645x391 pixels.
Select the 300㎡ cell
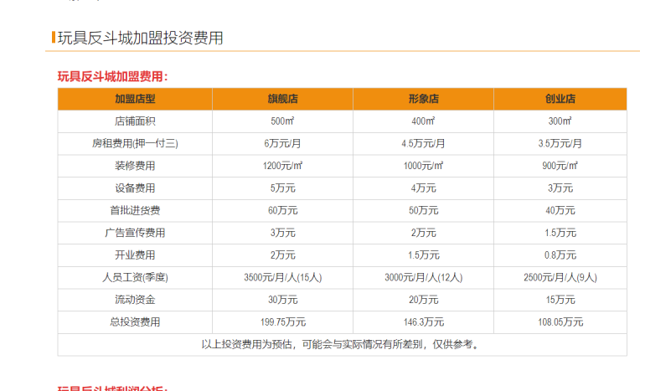(560, 121)
